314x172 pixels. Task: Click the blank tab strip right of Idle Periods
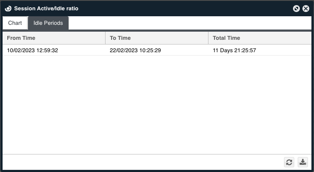pos(189,23)
